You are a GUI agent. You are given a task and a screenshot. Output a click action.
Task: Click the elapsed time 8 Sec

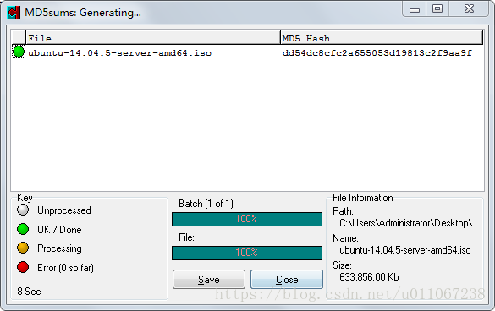tap(29, 291)
